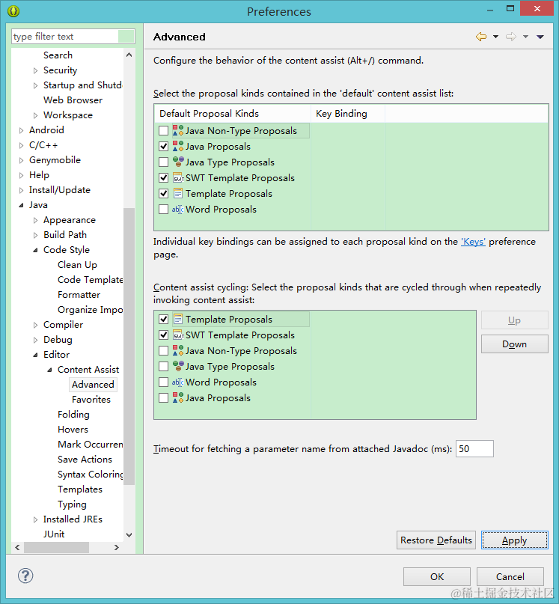
Task: Click the Key Binding column header
Action: click(x=348, y=113)
